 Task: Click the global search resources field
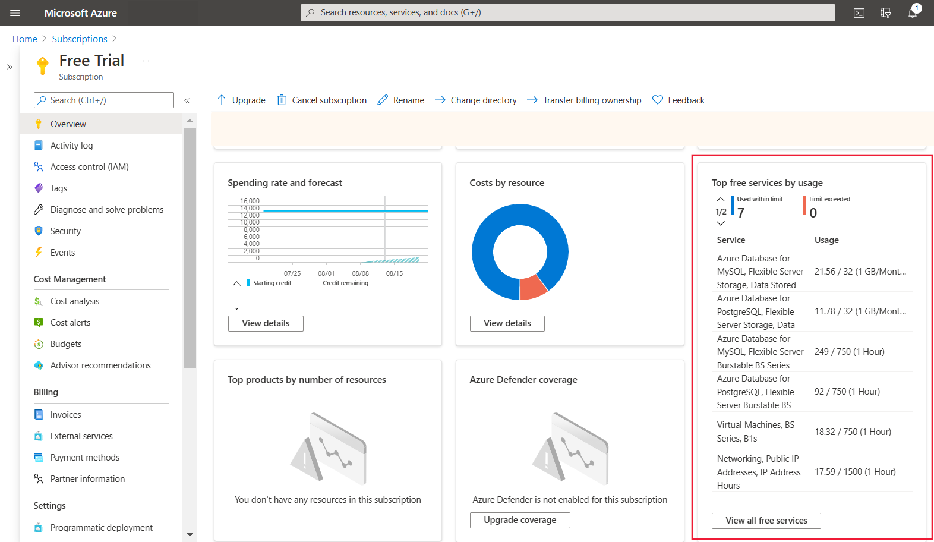click(567, 12)
